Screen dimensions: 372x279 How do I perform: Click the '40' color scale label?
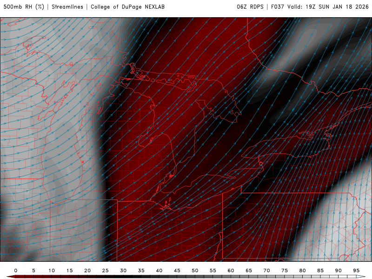point(159,271)
